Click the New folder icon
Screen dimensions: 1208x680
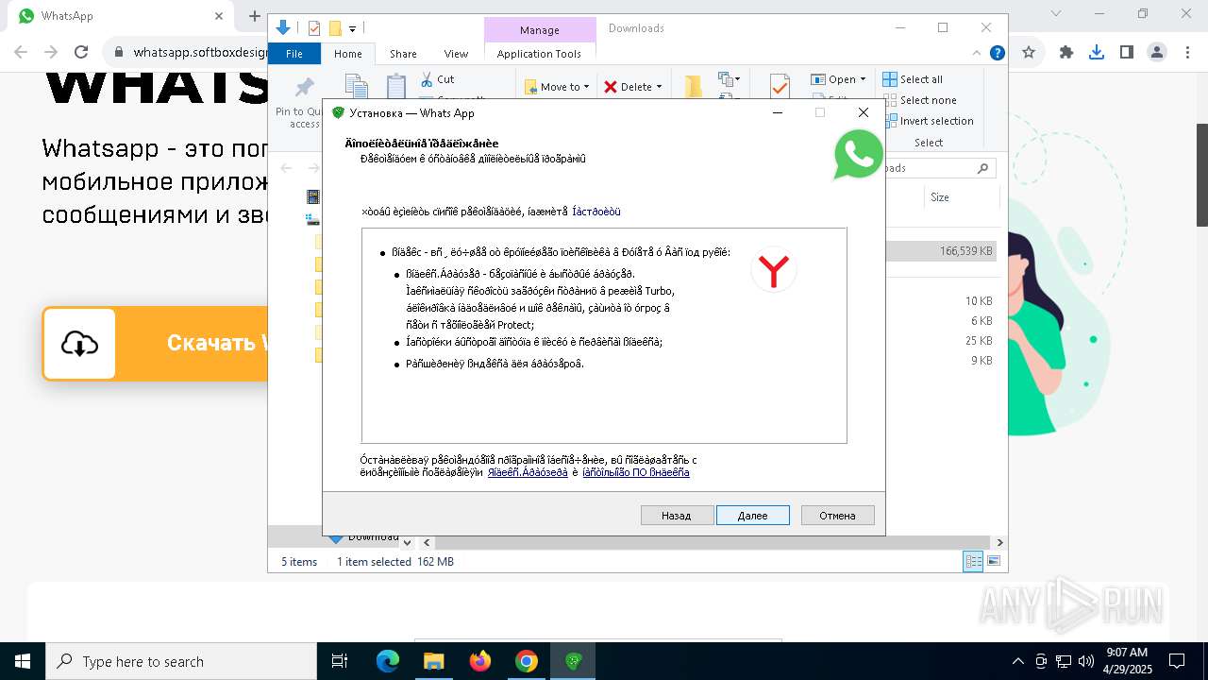coord(694,87)
